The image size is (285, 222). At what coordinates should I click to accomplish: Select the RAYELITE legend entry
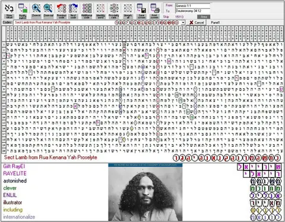(x=15, y=173)
